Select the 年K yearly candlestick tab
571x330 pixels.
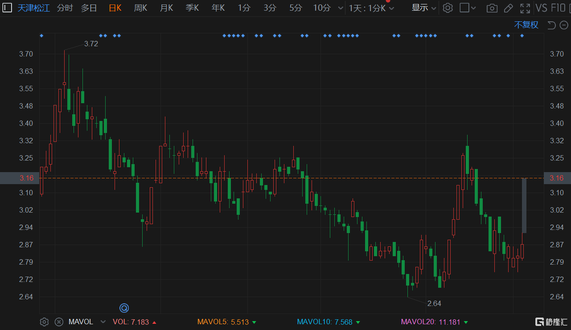(218, 8)
